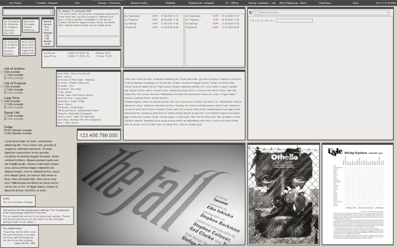Click the Shutdown shortcut link
The height and width of the screenshot is (248, 397).
tap(9, 54)
